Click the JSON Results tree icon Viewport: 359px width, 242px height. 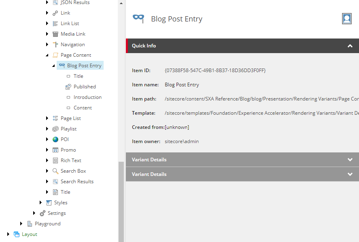(x=55, y=2)
